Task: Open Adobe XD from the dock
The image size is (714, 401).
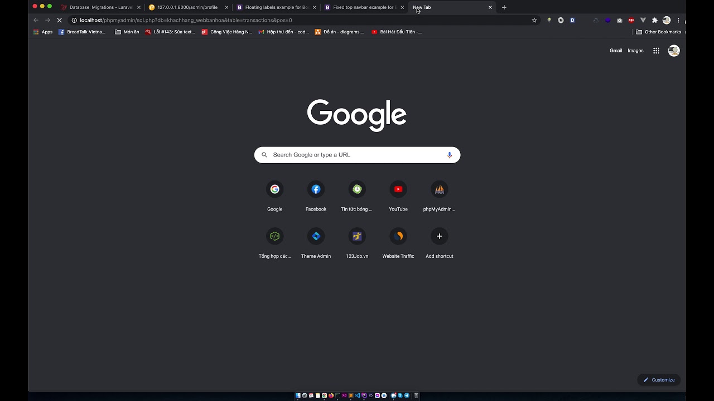Action: click(x=344, y=395)
